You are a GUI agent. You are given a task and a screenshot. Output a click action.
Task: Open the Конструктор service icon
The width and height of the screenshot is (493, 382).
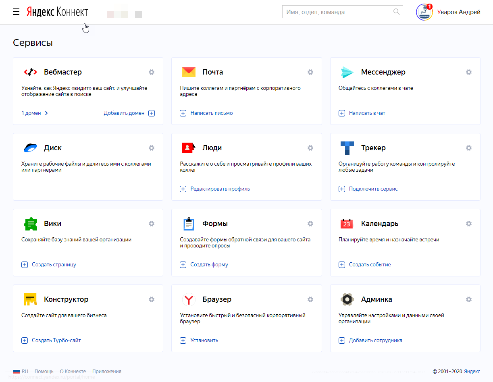click(30, 299)
